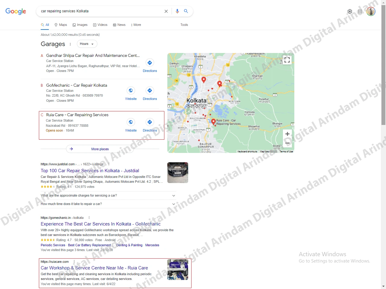Switch to the Images tab
The height and width of the screenshot is (289, 386).
tap(80, 25)
